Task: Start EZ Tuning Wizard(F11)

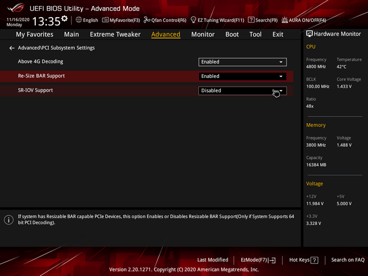Action: pos(221,20)
